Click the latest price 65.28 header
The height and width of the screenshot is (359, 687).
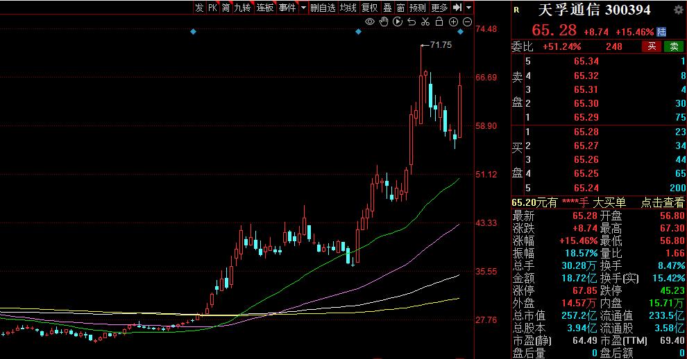point(554,30)
